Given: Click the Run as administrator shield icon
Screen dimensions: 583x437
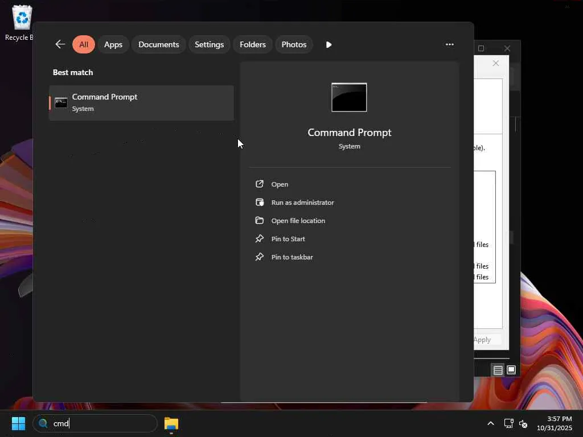Looking at the screenshot, I should tap(260, 202).
